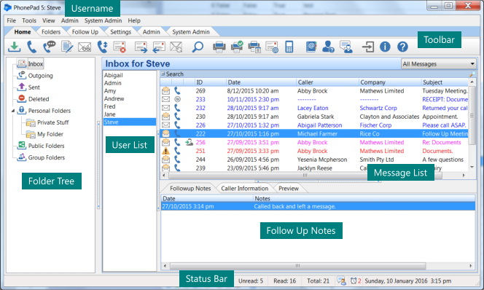Select message 244 from Yesenia Mcpherson
The image size is (484, 290).
point(314,160)
